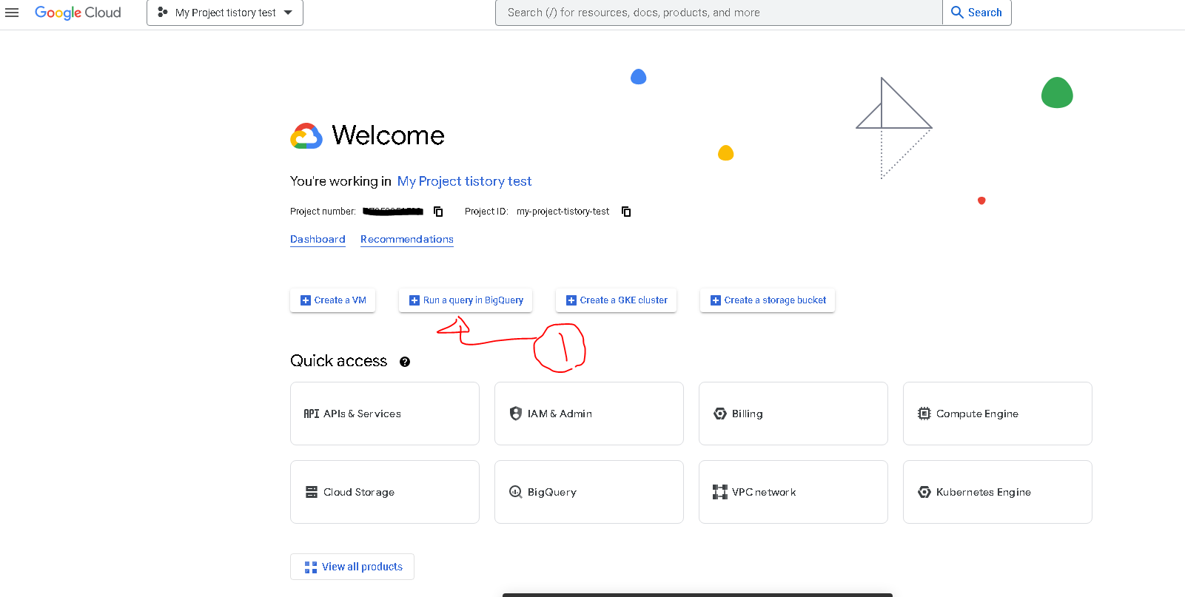Screen dimensions: 1185x597
Task: Click the Google Cloud logo beside Welcome
Action: (306, 136)
